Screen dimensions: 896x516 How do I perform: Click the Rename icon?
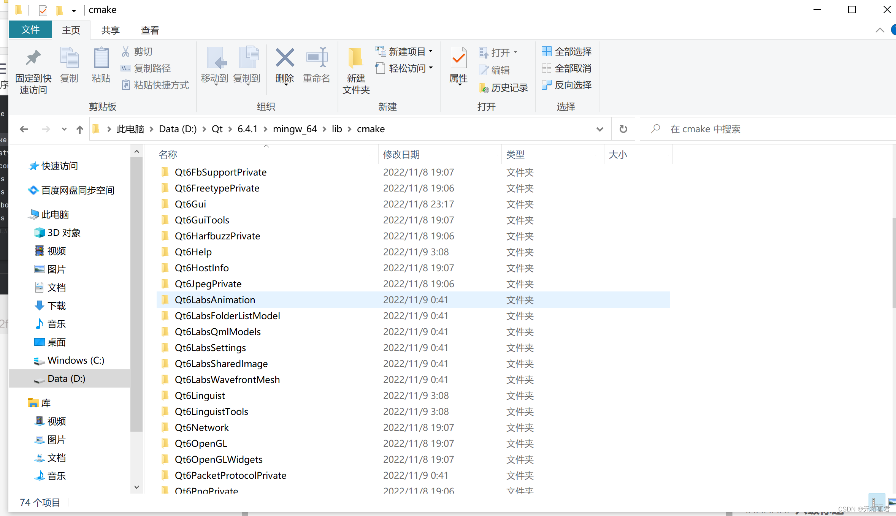point(317,58)
